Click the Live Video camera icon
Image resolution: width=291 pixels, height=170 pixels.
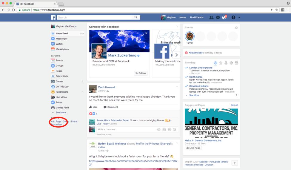pos(53,97)
